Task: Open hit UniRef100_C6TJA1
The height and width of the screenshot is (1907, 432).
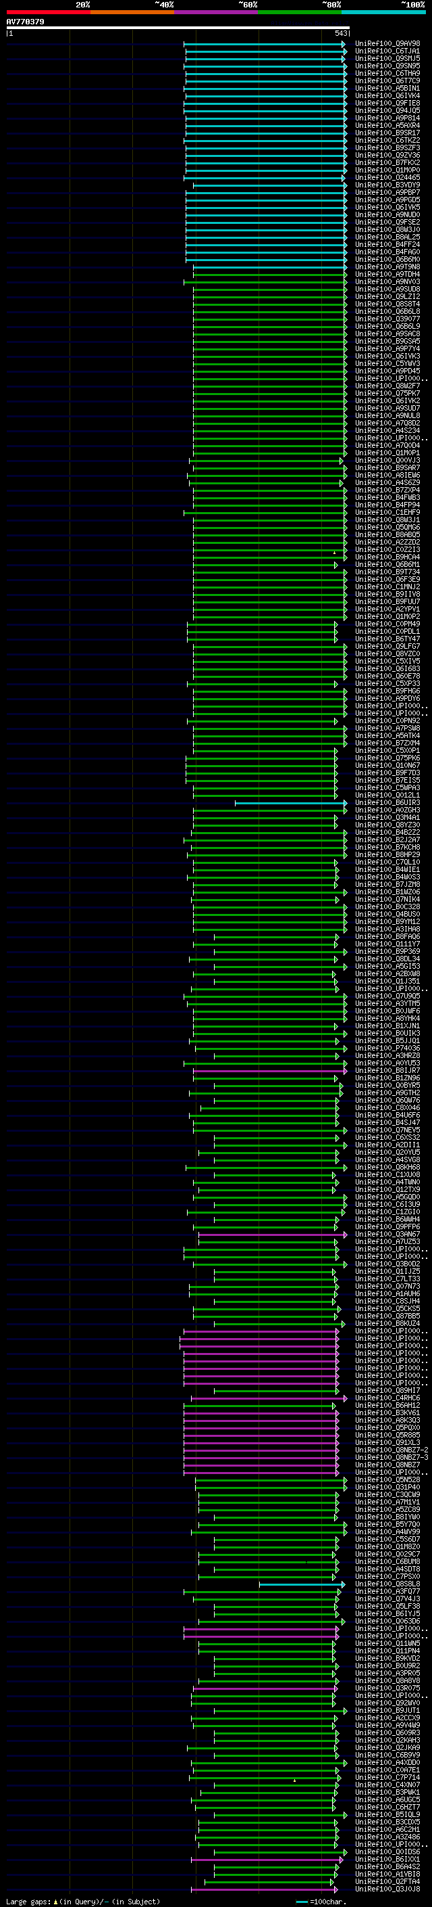Action: pyautogui.click(x=387, y=51)
